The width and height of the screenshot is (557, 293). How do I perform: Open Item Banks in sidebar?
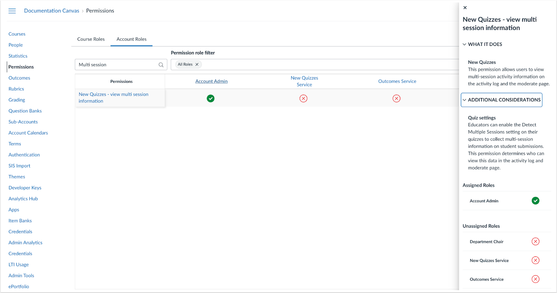coord(20,221)
